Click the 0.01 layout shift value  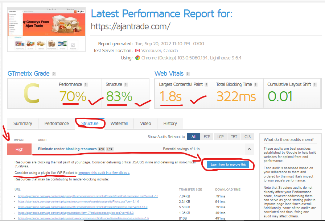click(280, 97)
